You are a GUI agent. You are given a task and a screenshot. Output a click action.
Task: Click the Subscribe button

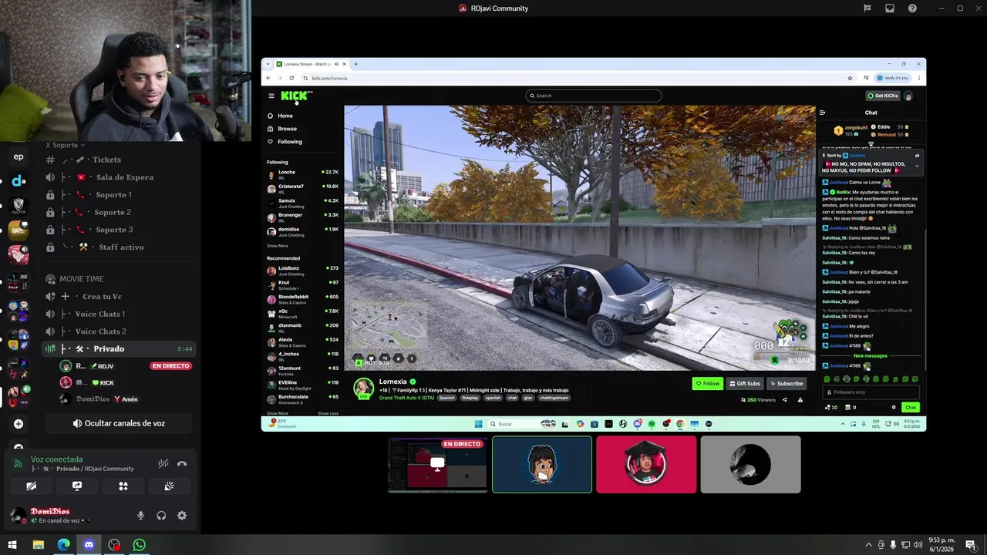[787, 383]
